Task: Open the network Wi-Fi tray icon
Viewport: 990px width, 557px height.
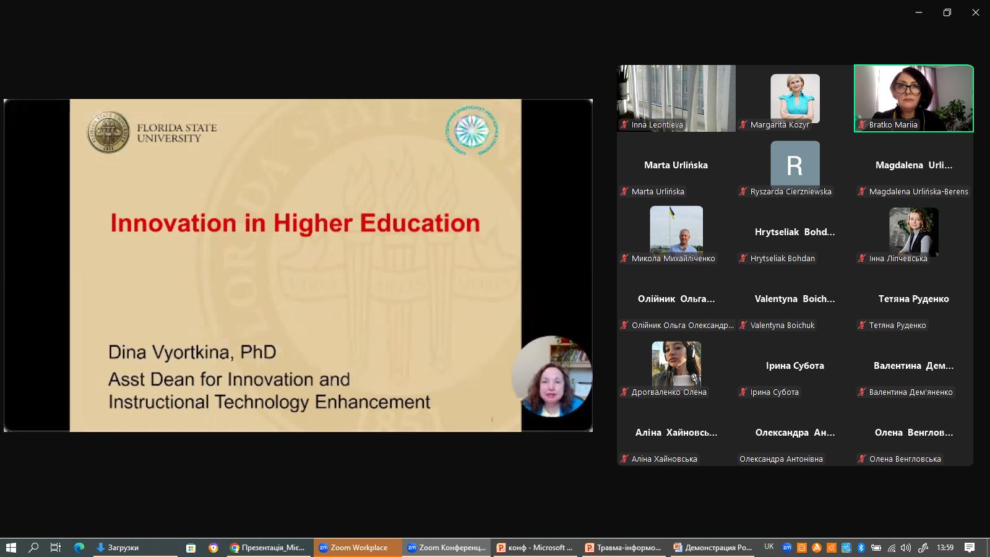Action: (892, 548)
